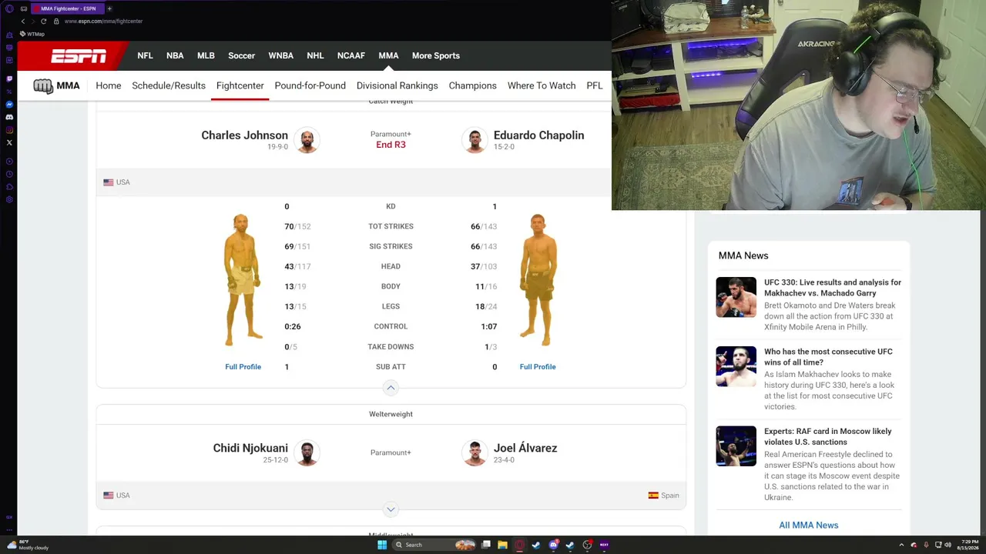Viewport: 986px width, 554px height.
Task: Open Eduardo Chapolin's fighter headshot
Action: coord(475,140)
